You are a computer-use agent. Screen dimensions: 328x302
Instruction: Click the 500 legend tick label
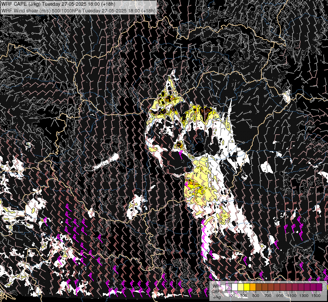click(x=256, y=296)
